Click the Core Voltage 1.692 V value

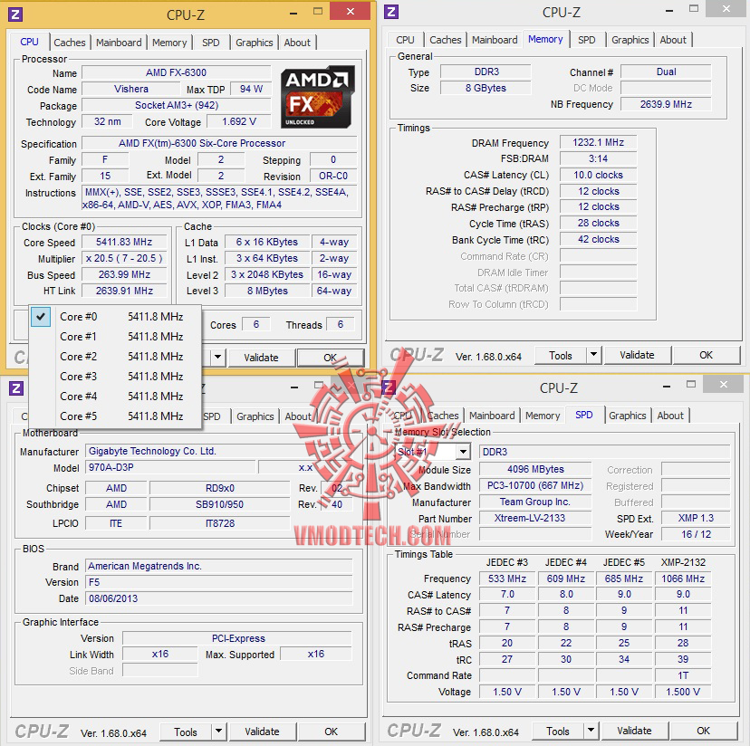(239, 122)
